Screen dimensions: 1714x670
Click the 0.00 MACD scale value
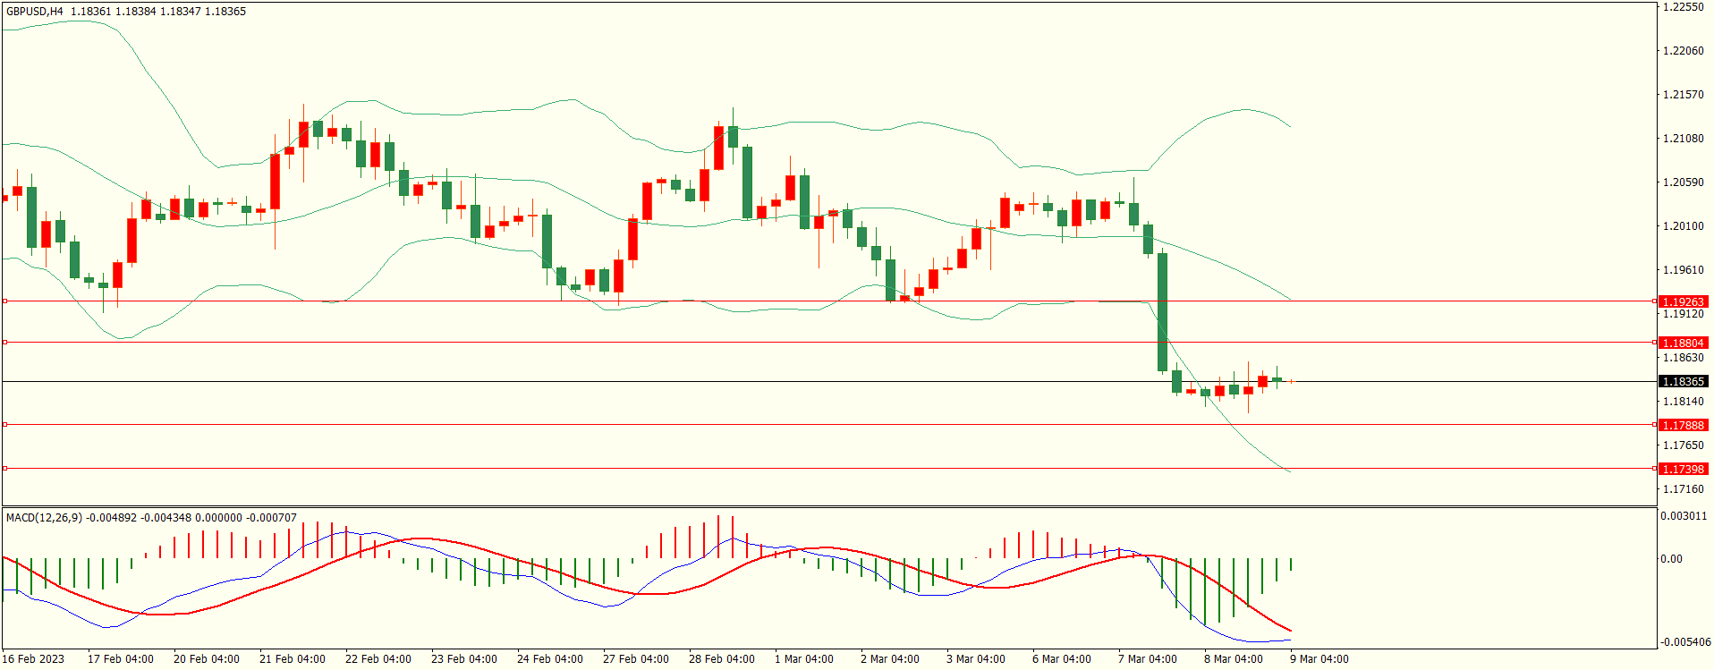[x=1671, y=559]
